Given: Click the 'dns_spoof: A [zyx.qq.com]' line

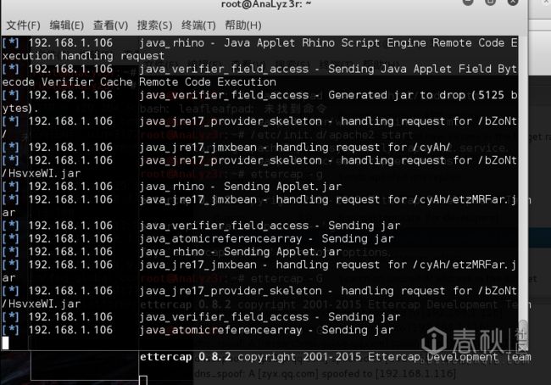Looking at the screenshot, I should click(326, 373).
